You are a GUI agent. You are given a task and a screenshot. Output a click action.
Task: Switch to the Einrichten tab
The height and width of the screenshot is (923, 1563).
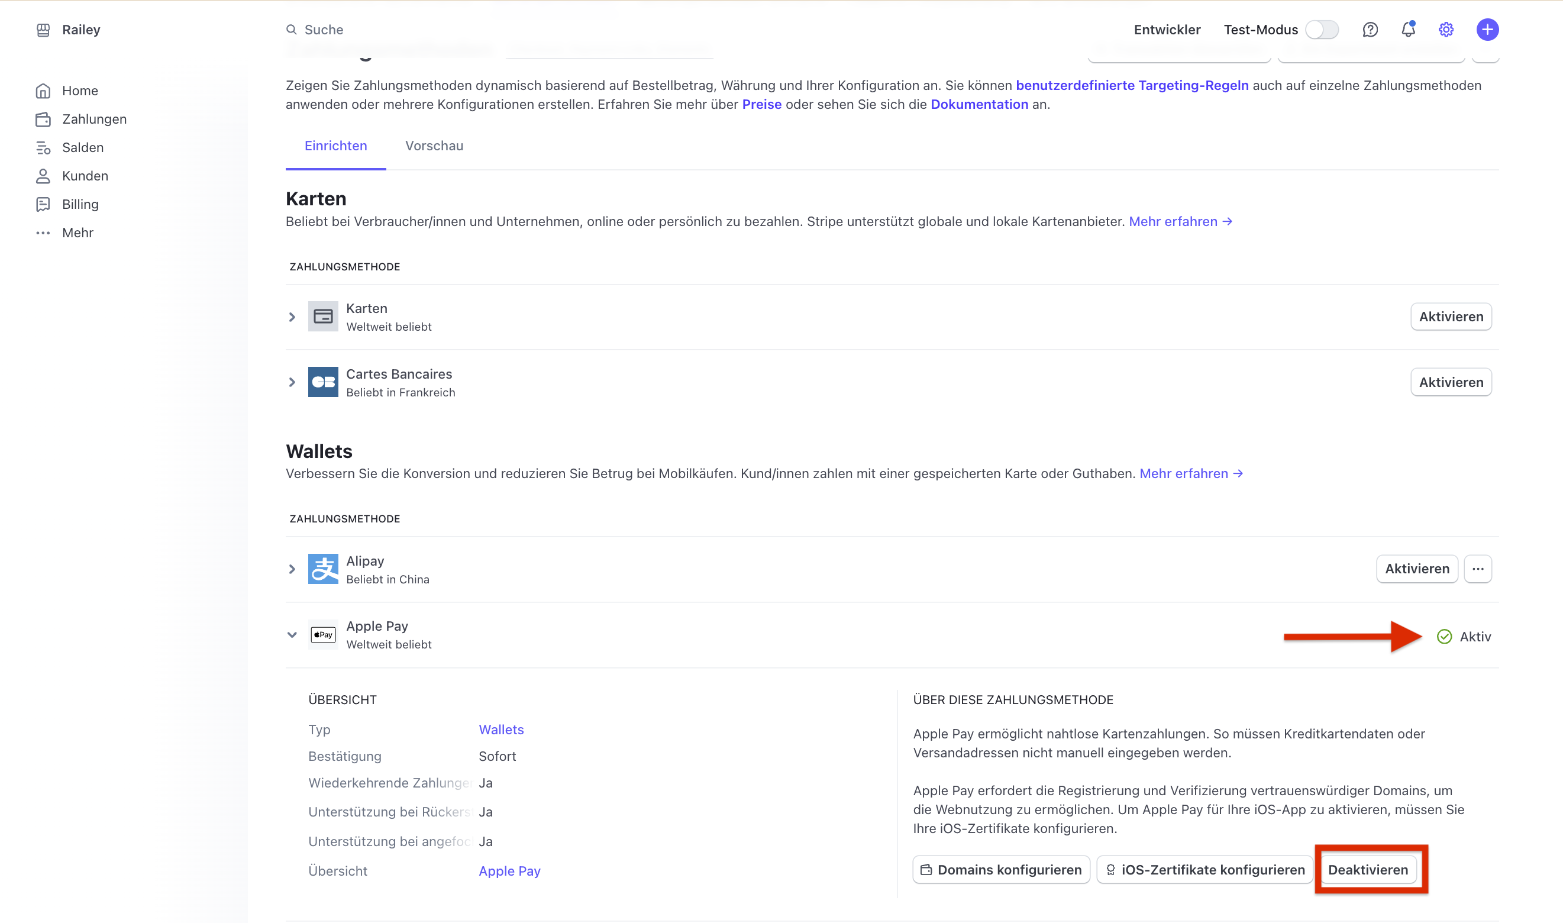click(335, 146)
